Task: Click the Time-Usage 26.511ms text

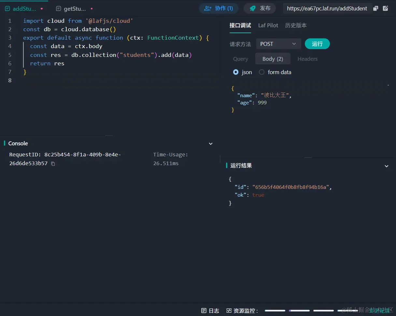Action: pyautogui.click(x=171, y=159)
